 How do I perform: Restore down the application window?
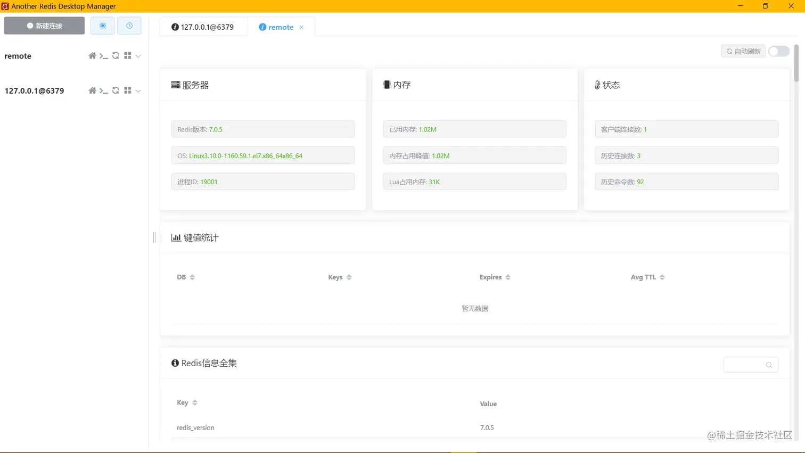(766, 6)
